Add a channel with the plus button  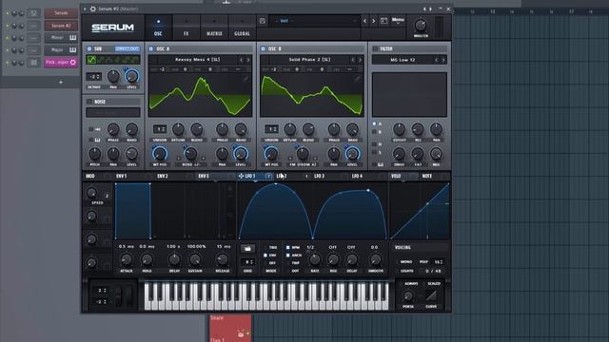coord(61,82)
